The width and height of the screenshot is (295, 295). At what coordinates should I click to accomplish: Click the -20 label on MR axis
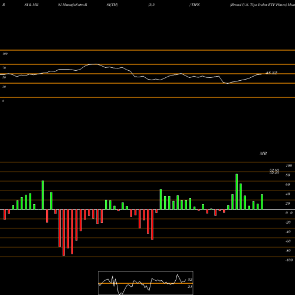coord(288,222)
